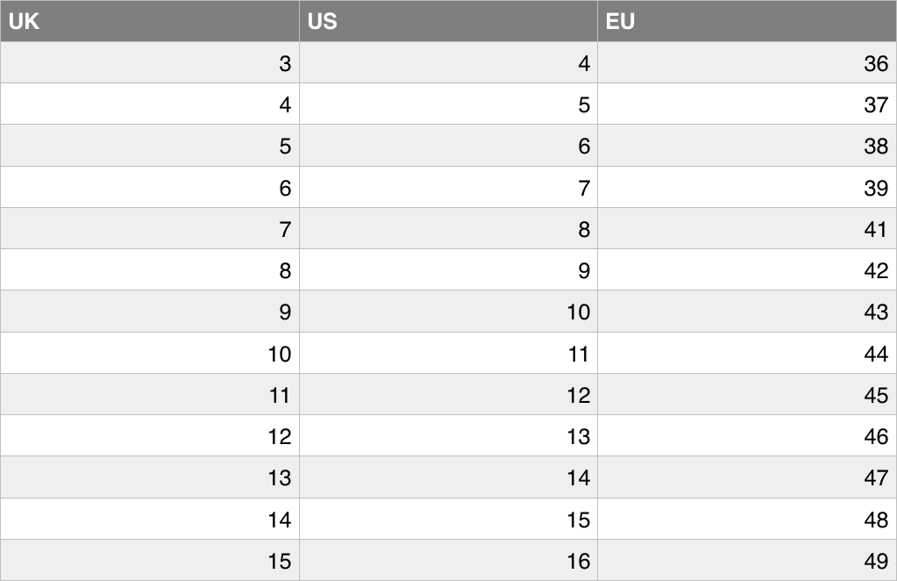Select the UK size 7 cell

pyautogui.click(x=149, y=229)
